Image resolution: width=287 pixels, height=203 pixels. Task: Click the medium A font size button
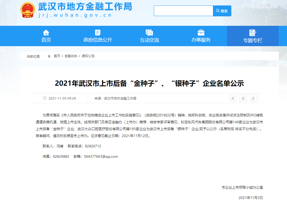pos(253,98)
